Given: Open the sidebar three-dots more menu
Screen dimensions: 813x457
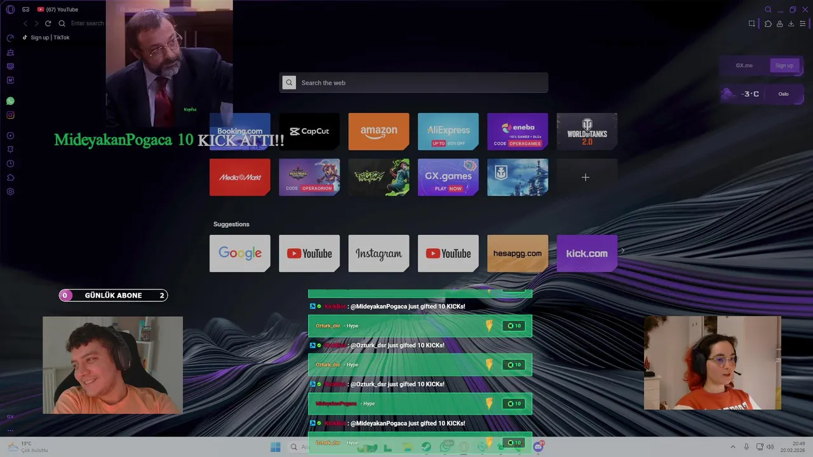Looking at the screenshot, I should pyautogui.click(x=10, y=430).
